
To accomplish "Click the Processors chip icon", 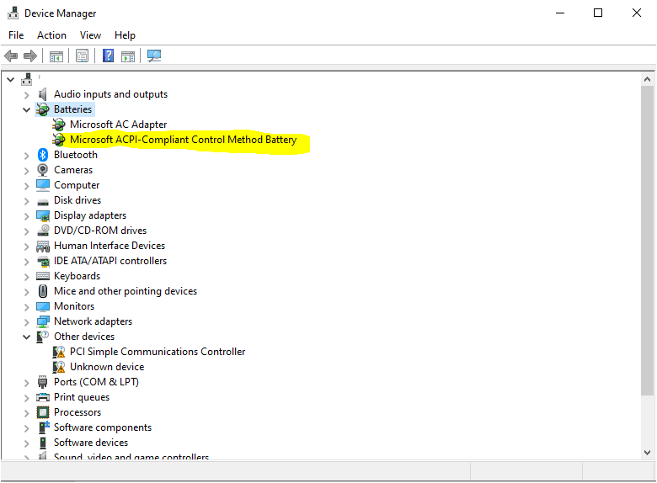I will point(42,412).
